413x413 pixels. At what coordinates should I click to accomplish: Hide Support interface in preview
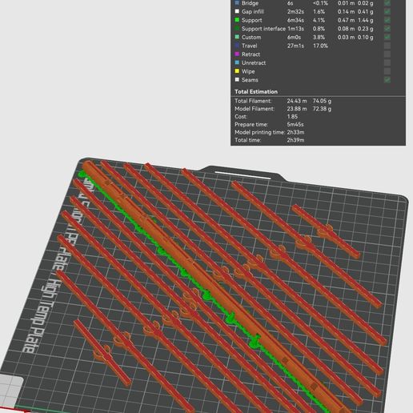(387, 29)
